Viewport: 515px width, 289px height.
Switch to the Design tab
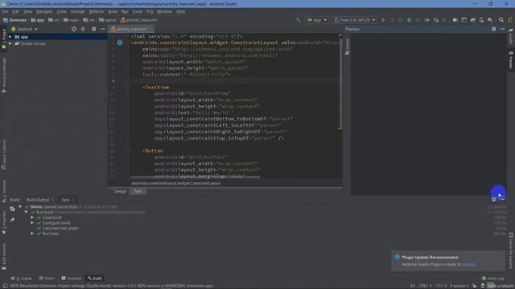pos(120,191)
